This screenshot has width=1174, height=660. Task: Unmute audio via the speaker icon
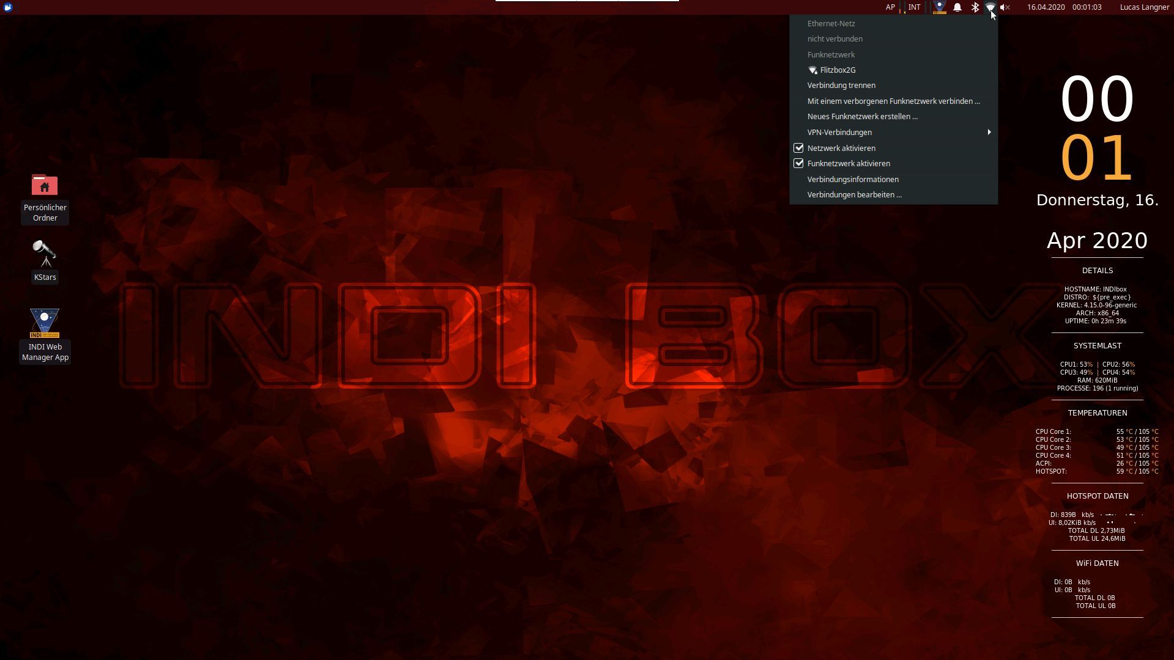pyautogui.click(x=1005, y=7)
